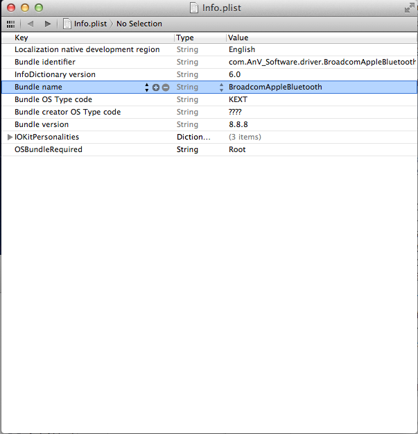Go back with the left arrow
Screen dimensions: 418x434
pos(31,24)
